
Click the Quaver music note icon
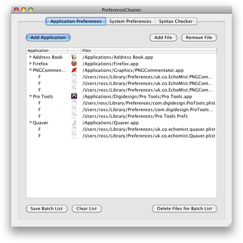(x=74, y=123)
